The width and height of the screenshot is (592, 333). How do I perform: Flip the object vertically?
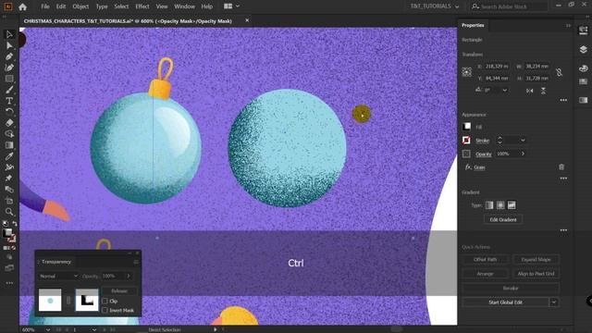pyautogui.click(x=543, y=91)
